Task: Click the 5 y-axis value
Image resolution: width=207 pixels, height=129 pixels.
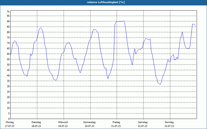Action: tap(9, 114)
